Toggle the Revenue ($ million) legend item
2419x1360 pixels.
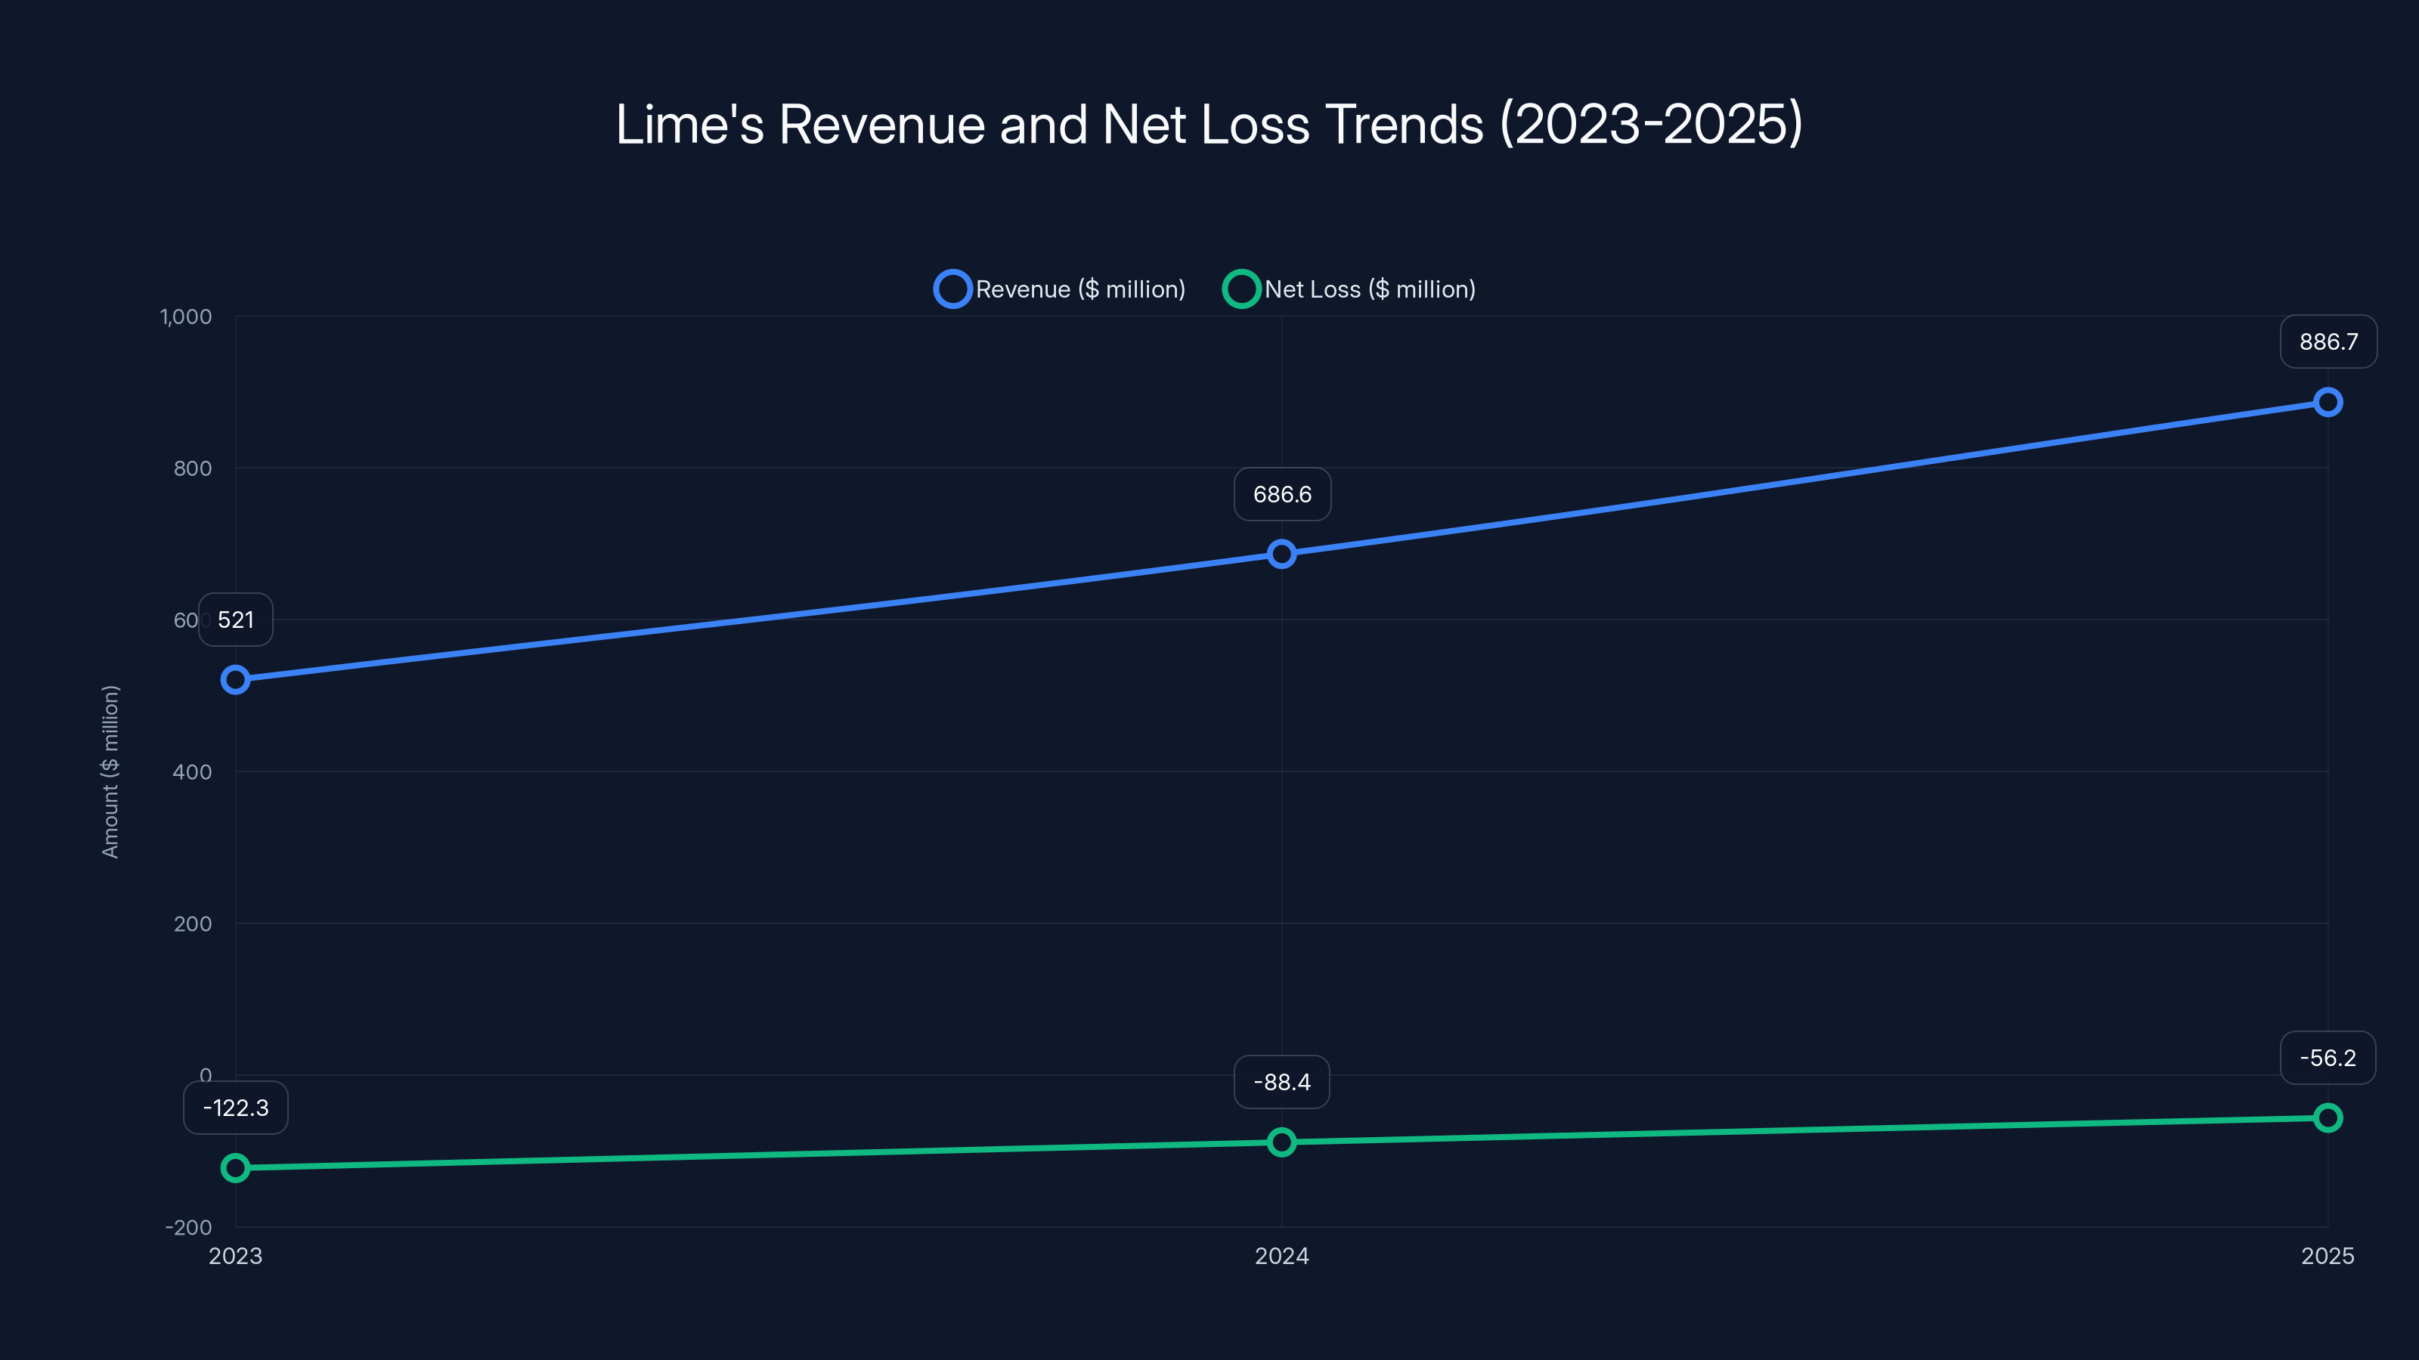click(x=1060, y=289)
